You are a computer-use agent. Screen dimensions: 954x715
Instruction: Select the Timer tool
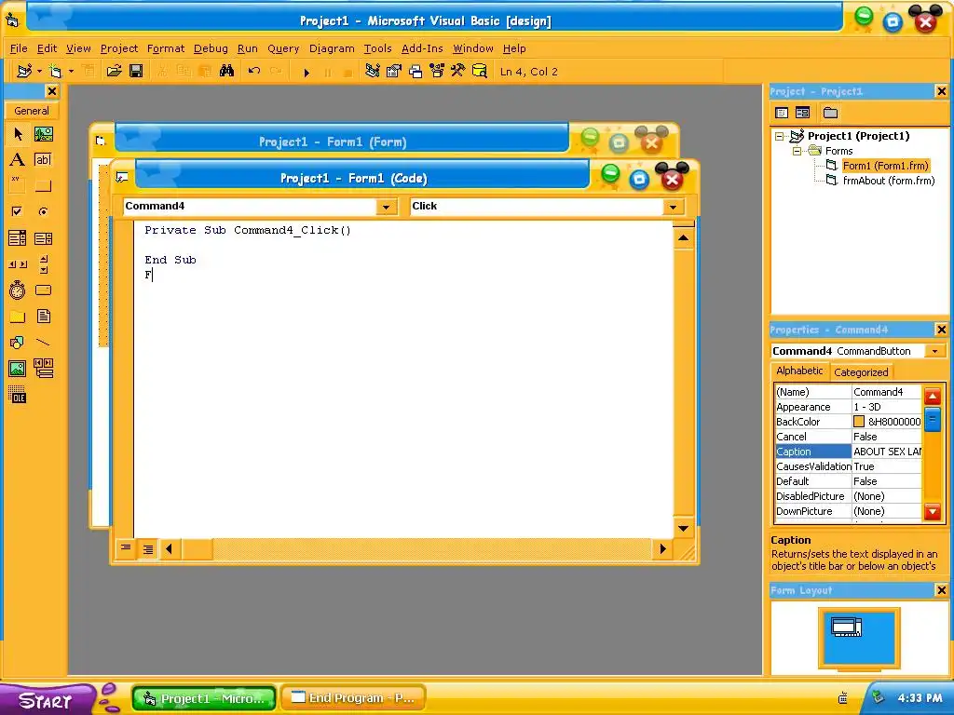18,290
